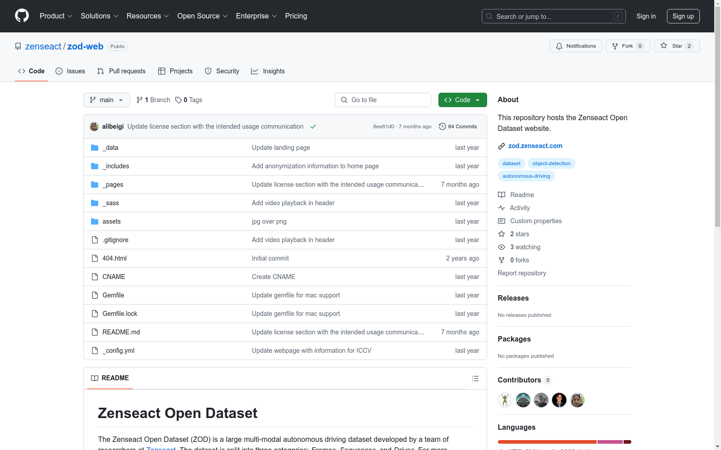Expand the Enterprise menu

coord(256,16)
